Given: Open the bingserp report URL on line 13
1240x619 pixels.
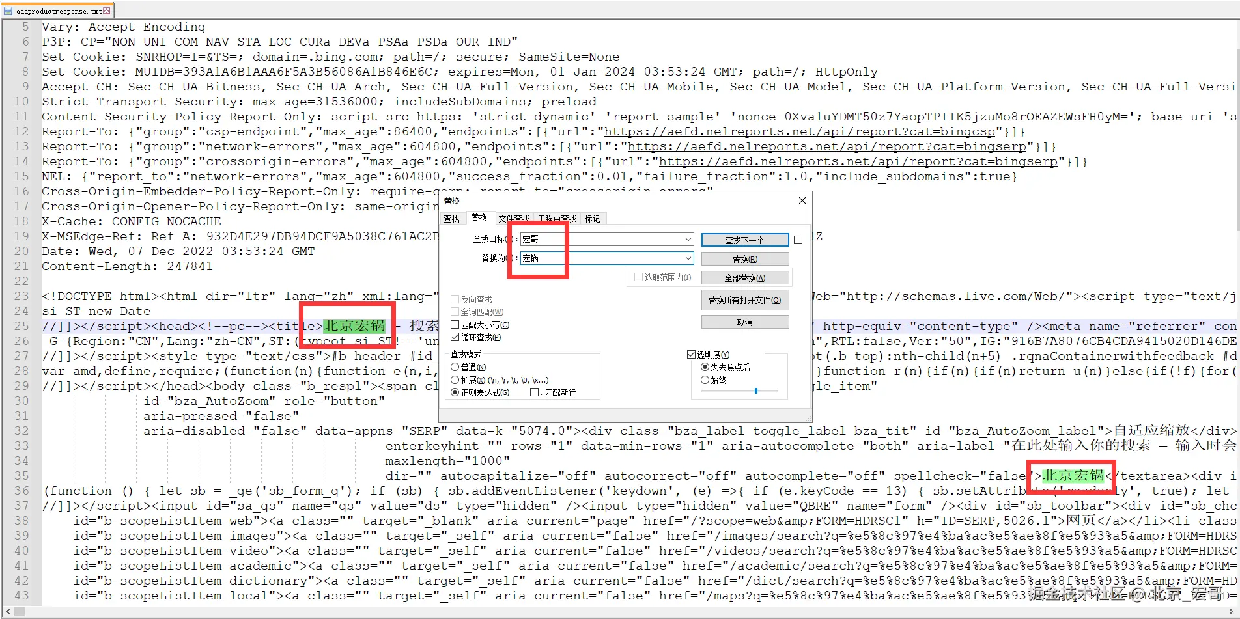Looking at the screenshot, I should [828, 146].
